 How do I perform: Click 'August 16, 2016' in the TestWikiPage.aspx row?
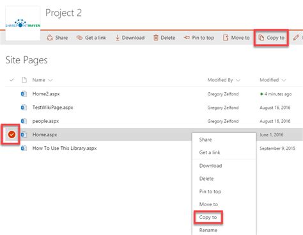point(275,108)
